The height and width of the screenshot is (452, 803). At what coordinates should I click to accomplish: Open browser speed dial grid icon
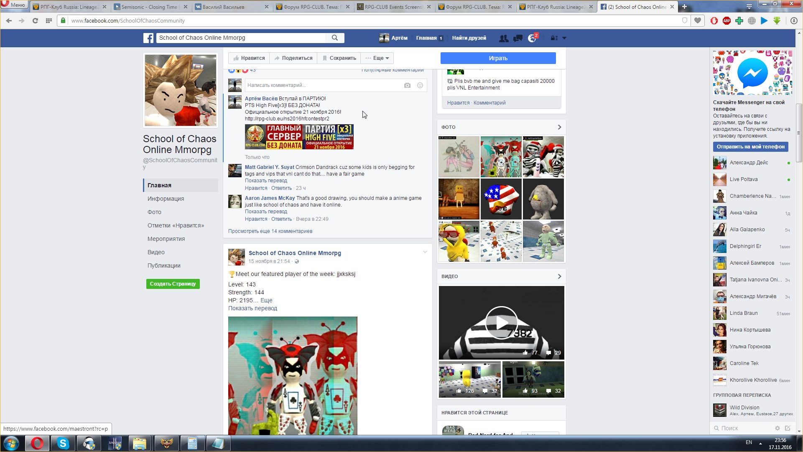tap(48, 20)
